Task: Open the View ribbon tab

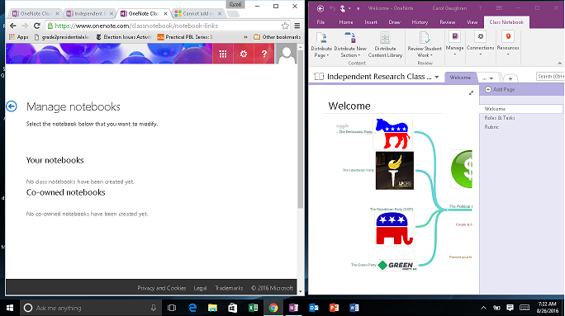Action: point(472,22)
